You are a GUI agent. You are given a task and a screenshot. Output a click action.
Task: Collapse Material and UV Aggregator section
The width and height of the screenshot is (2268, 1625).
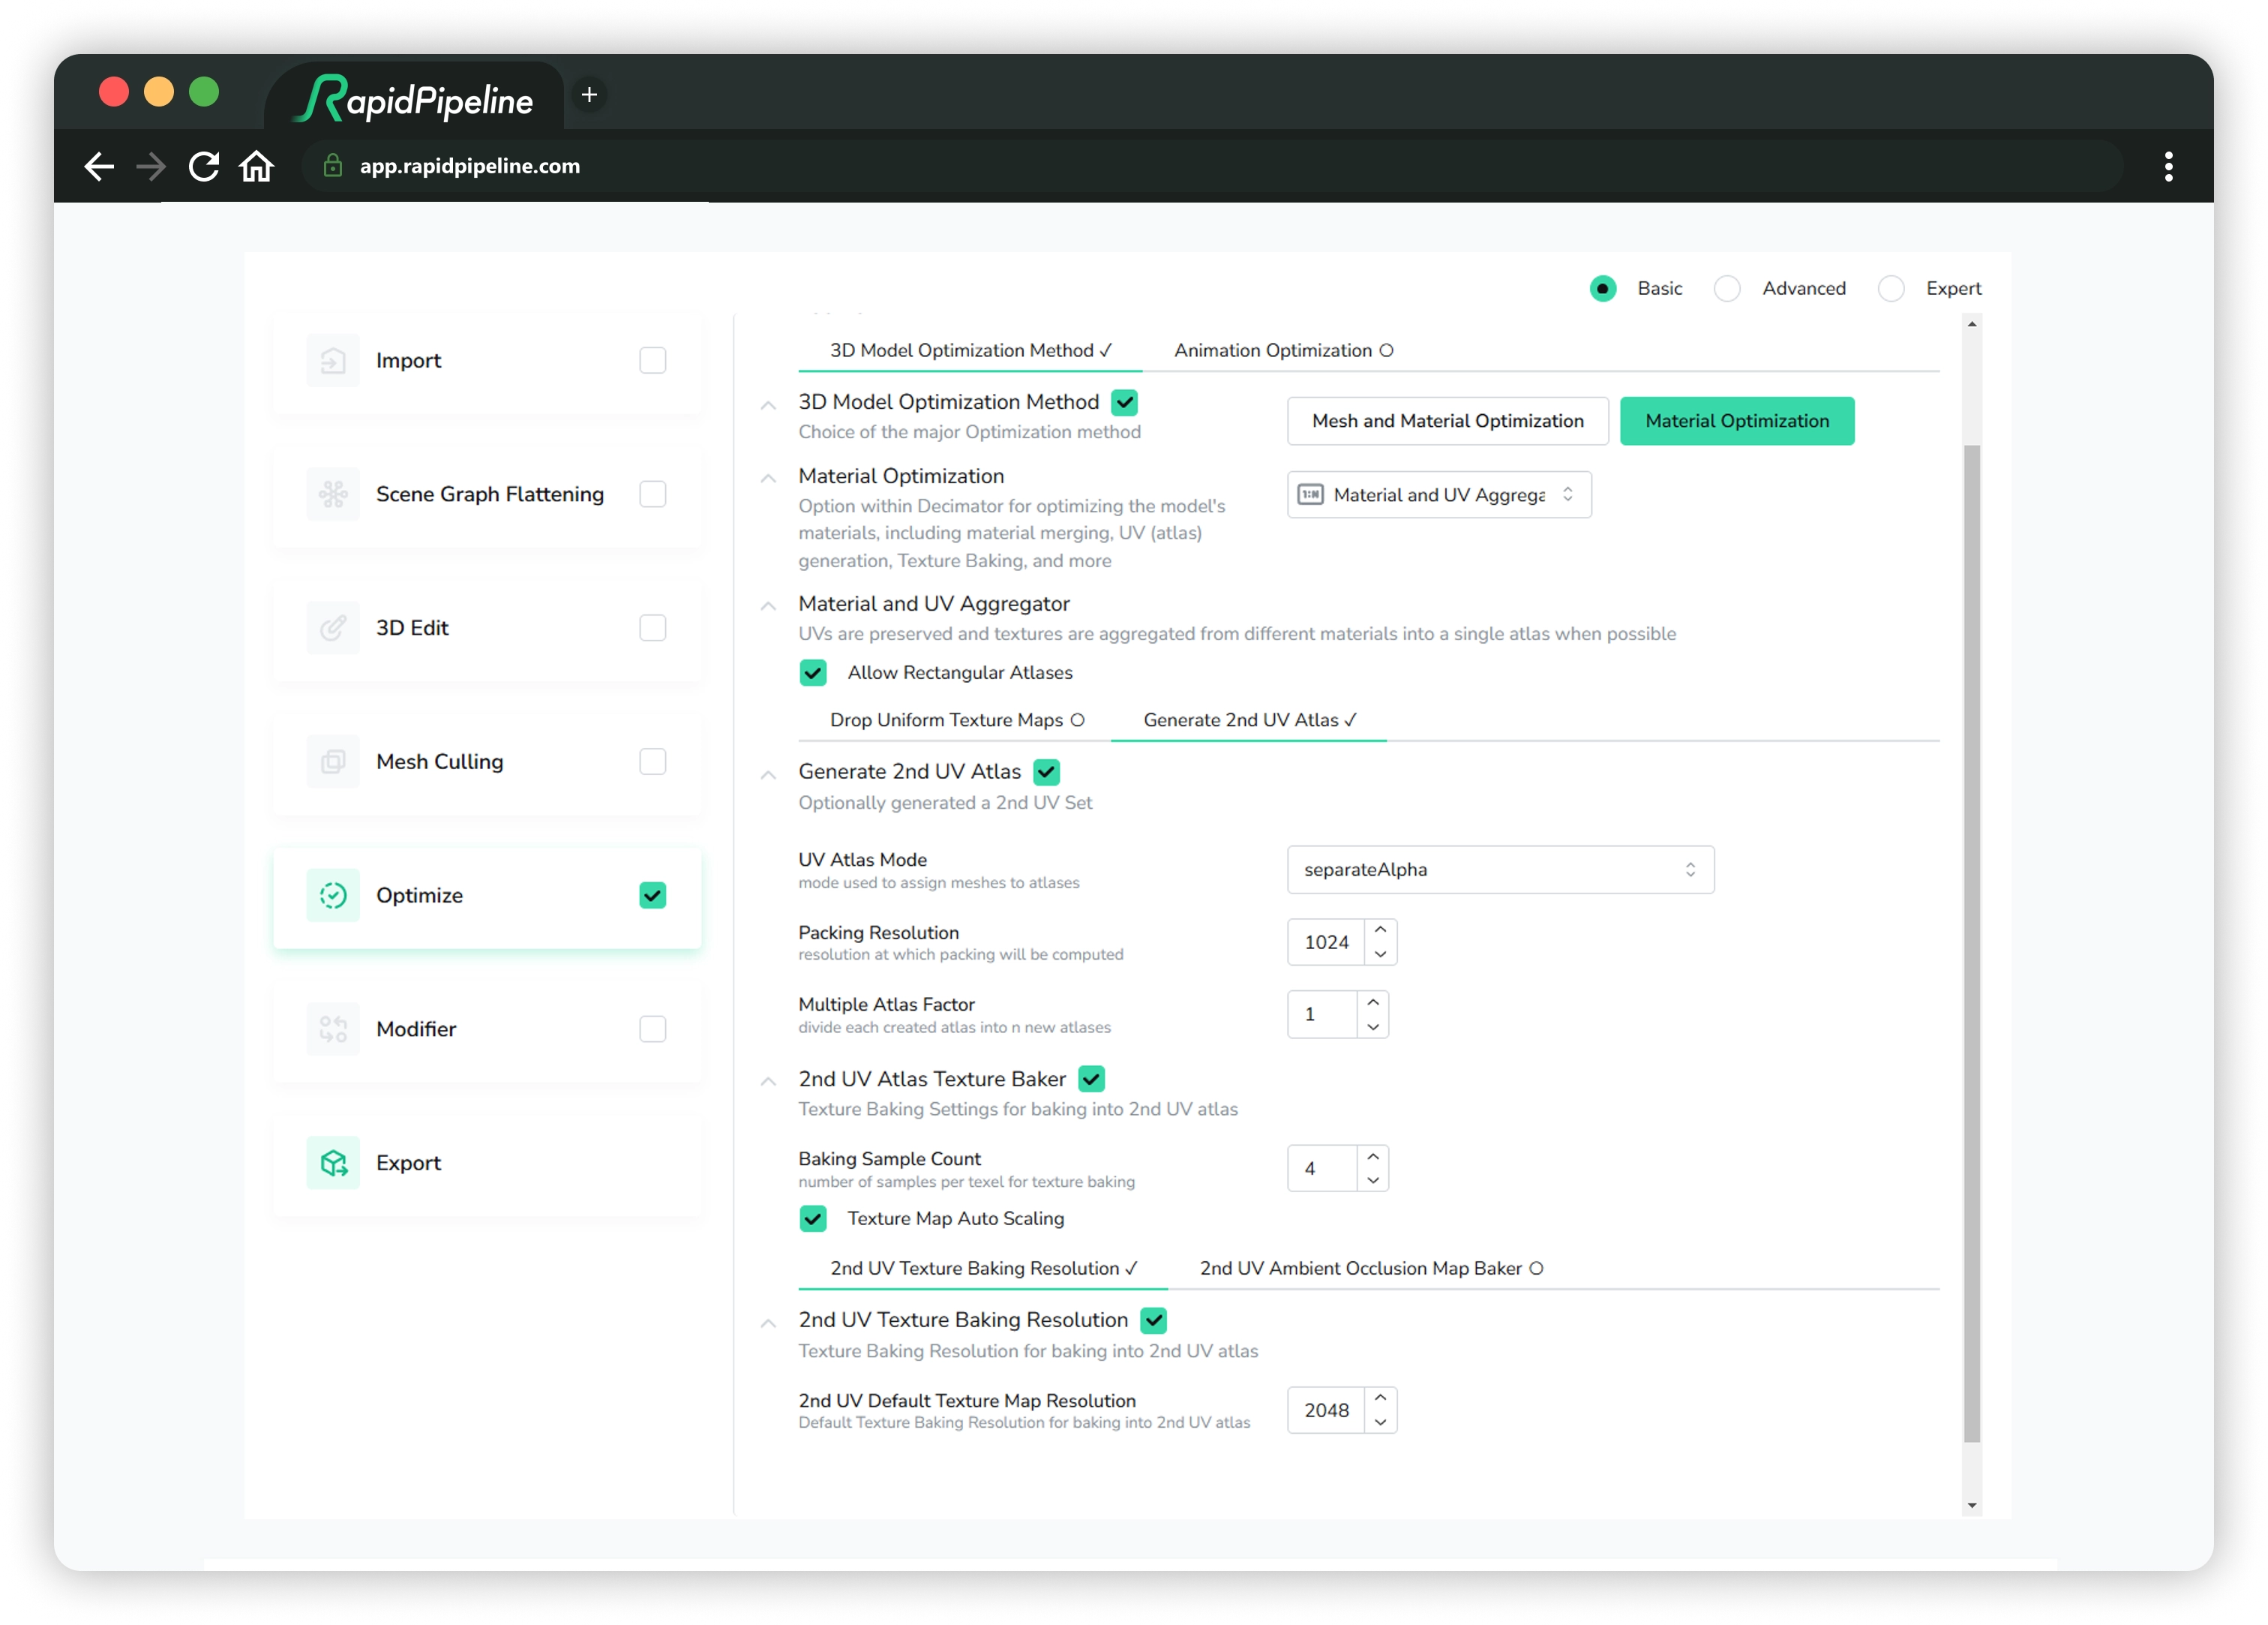768,606
